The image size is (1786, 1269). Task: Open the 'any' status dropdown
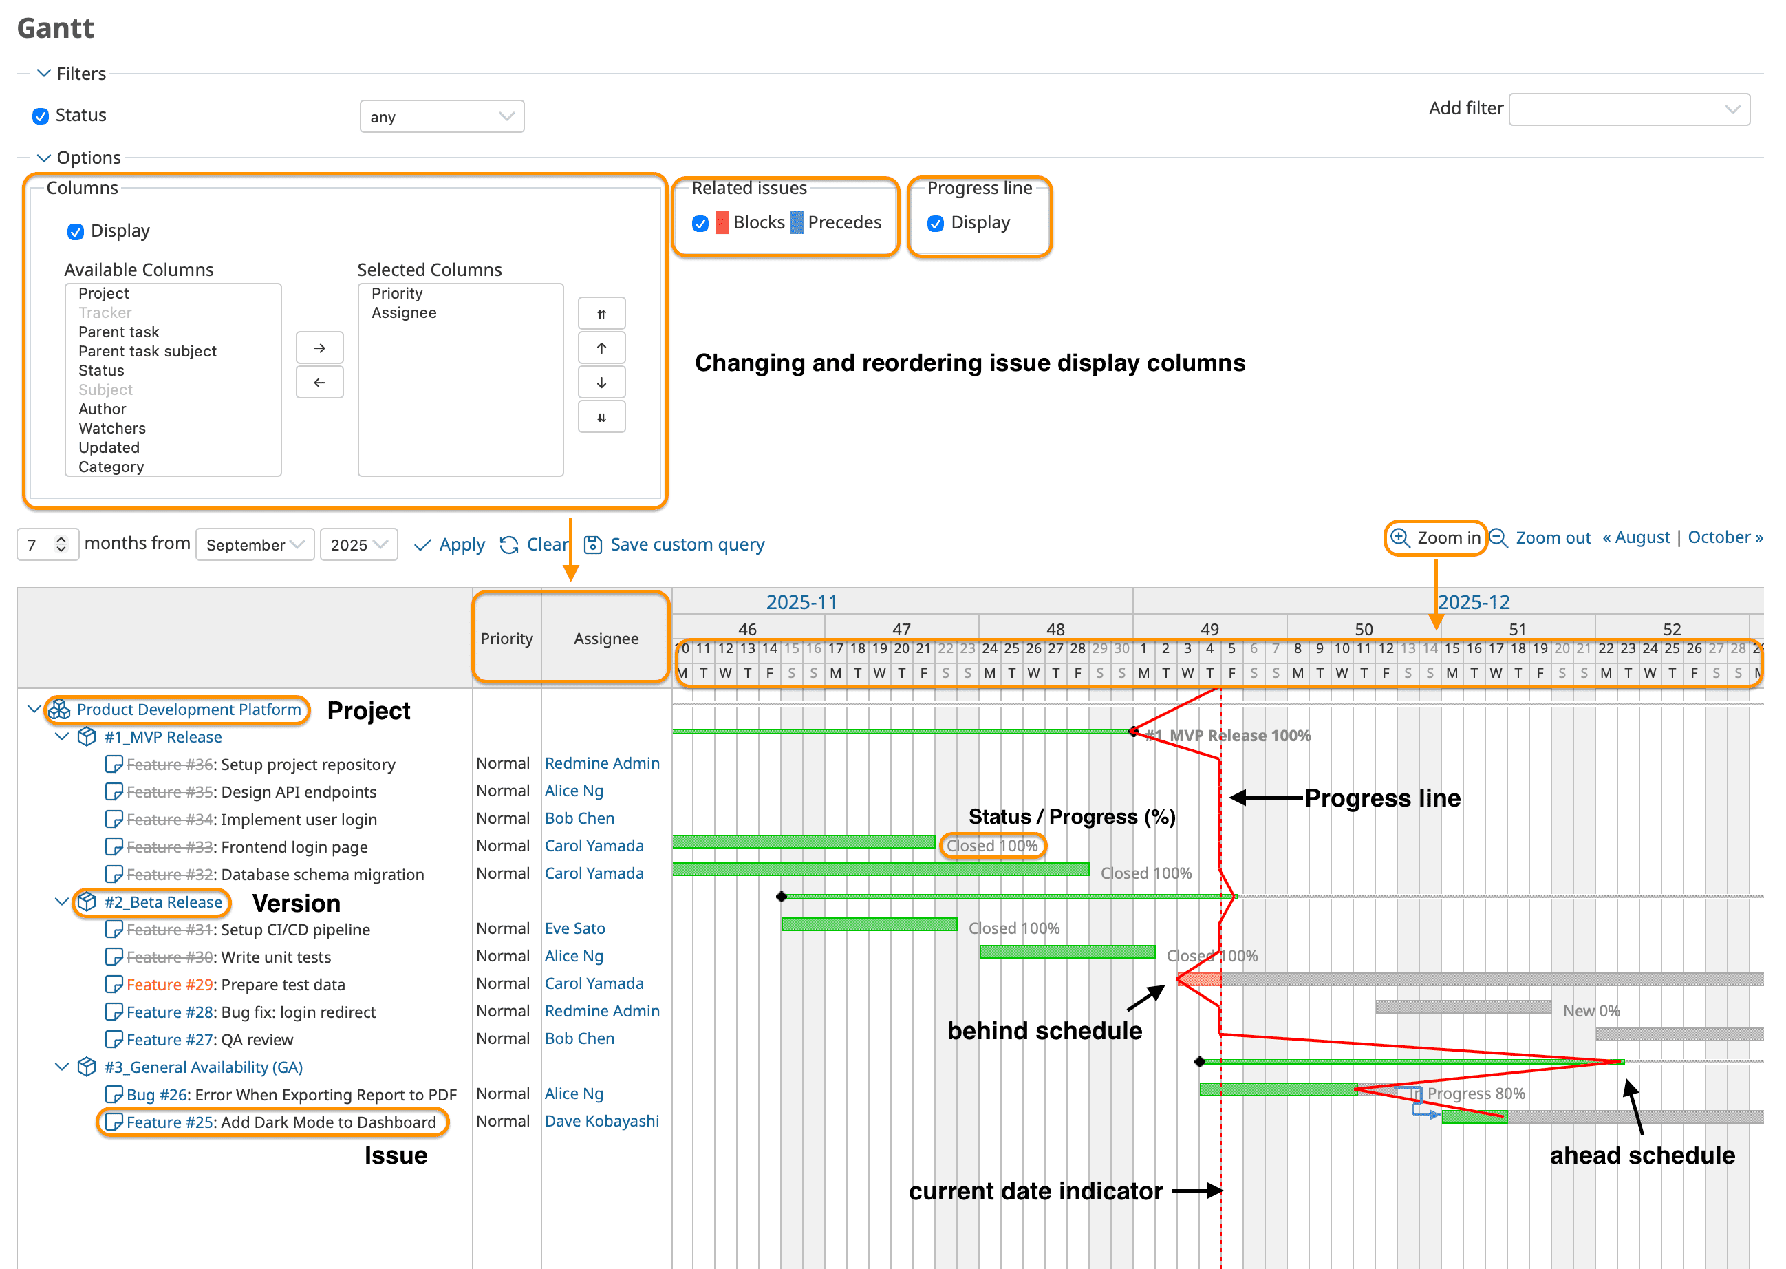pos(442,116)
